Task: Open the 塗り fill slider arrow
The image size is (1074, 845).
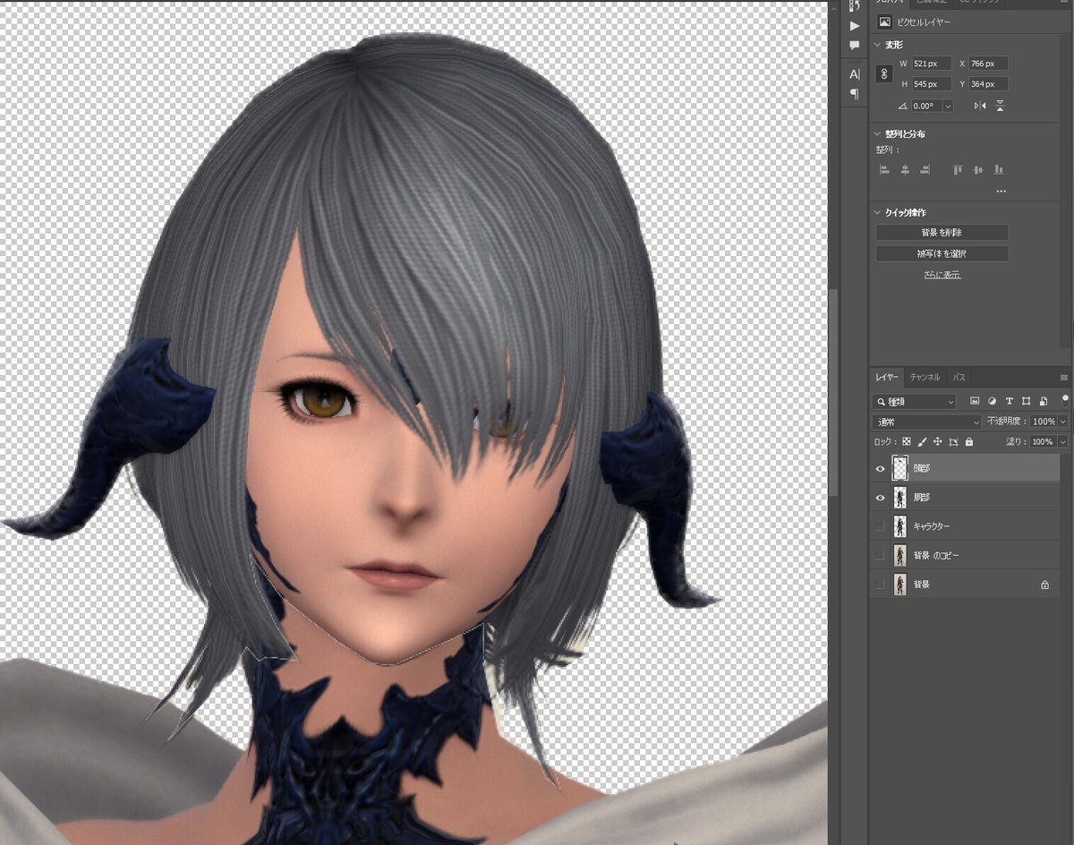Action: coord(1063,441)
